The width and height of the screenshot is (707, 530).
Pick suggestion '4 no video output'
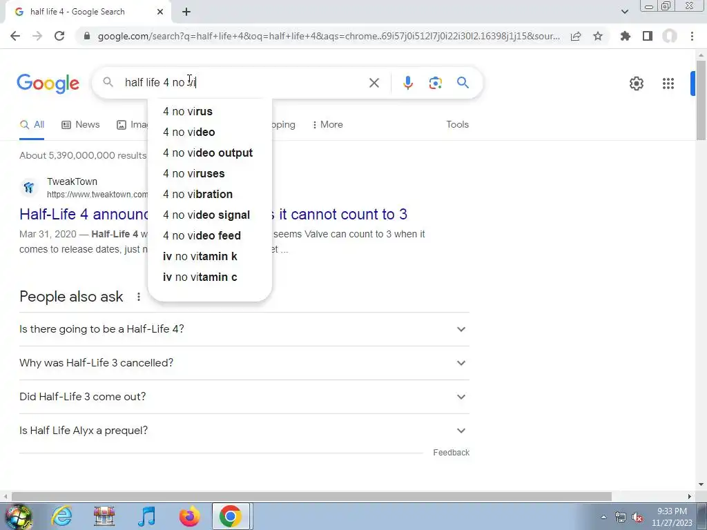(210, 153)
